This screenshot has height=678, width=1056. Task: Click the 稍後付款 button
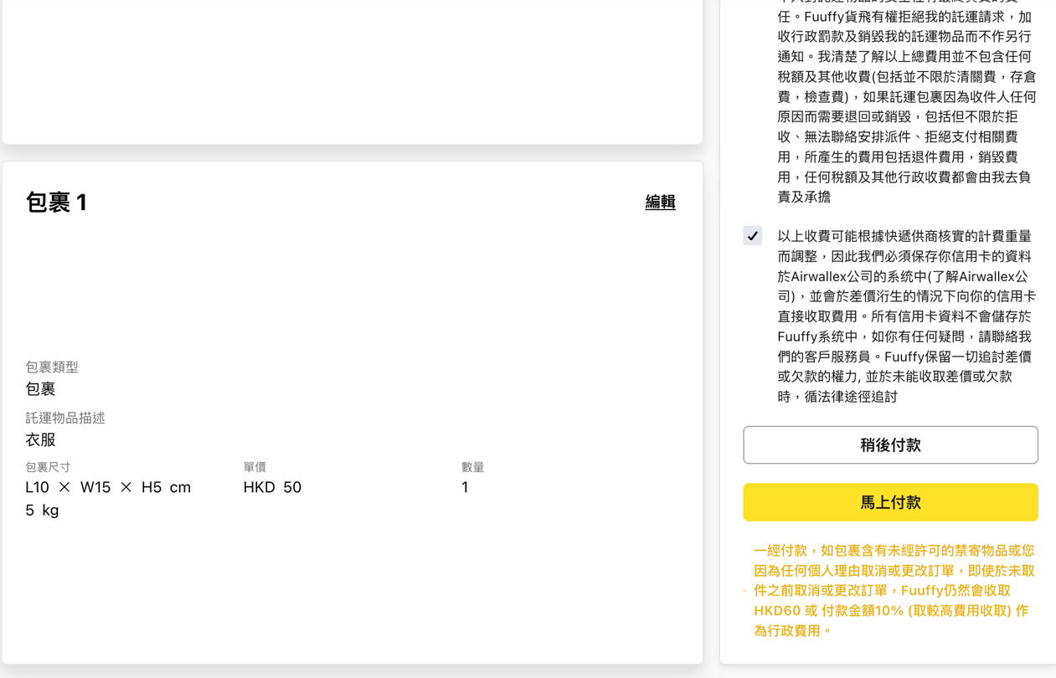[890, 444]
